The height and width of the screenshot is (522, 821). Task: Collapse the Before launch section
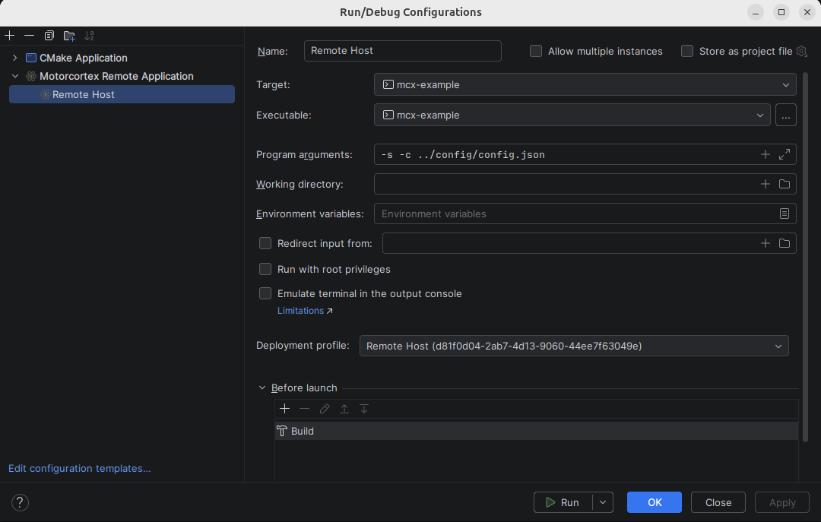click(263, 388)
